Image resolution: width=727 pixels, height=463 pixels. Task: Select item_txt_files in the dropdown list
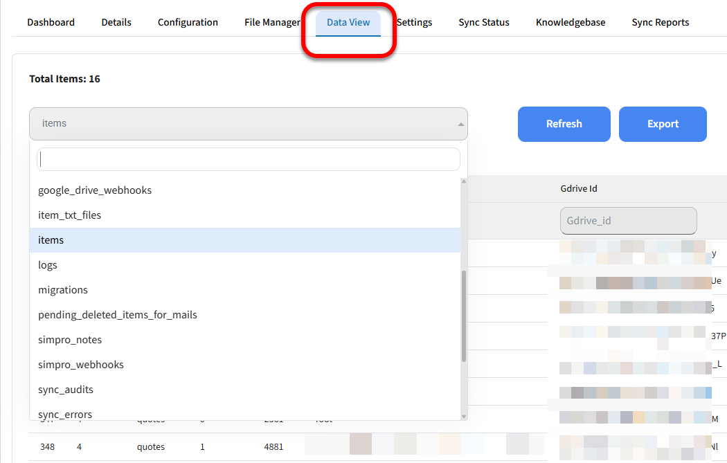[69, 215]
